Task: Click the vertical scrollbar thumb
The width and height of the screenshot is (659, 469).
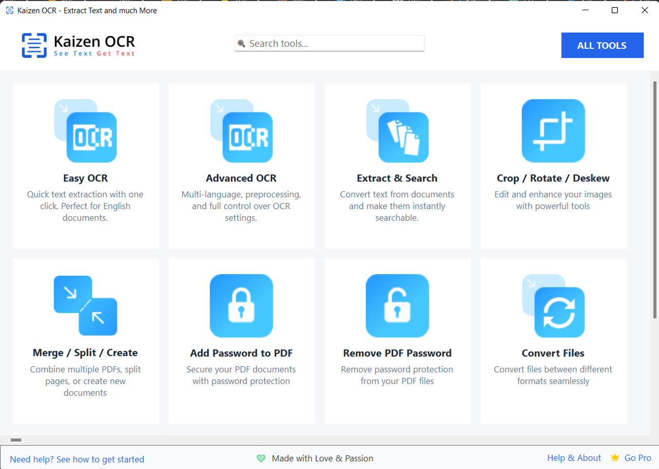Action: tap(654, 198)
